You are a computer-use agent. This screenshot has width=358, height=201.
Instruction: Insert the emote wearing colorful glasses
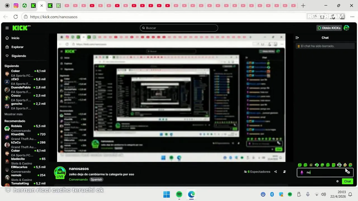339,165
